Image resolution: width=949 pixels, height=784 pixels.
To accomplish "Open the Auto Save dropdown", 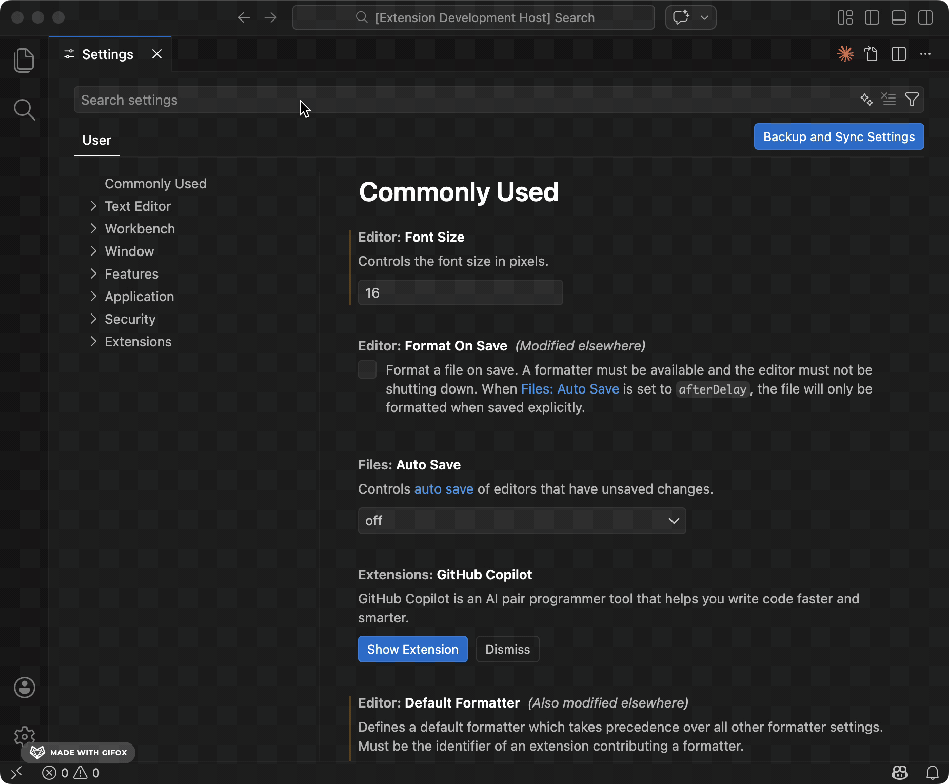I will pyautogui.click(x=522, y=521).
